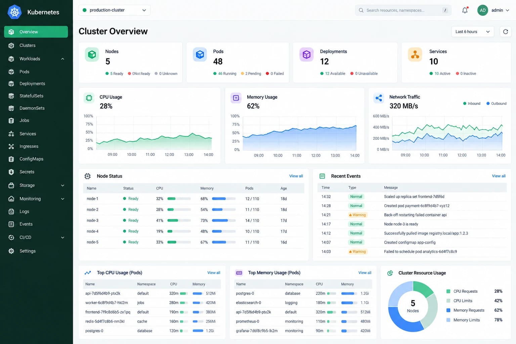Screen dimensions: 516x344
Task: Click the Services card orange icon
Action: point(415,54)
